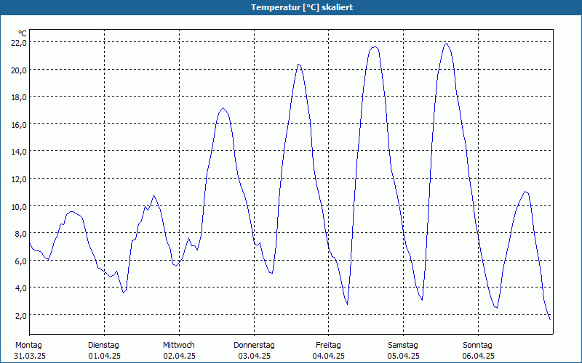The height and width of the screenshot is (363, 582).
Task: Click the 10,0 y-axis label
Action: tap(19, 206)
